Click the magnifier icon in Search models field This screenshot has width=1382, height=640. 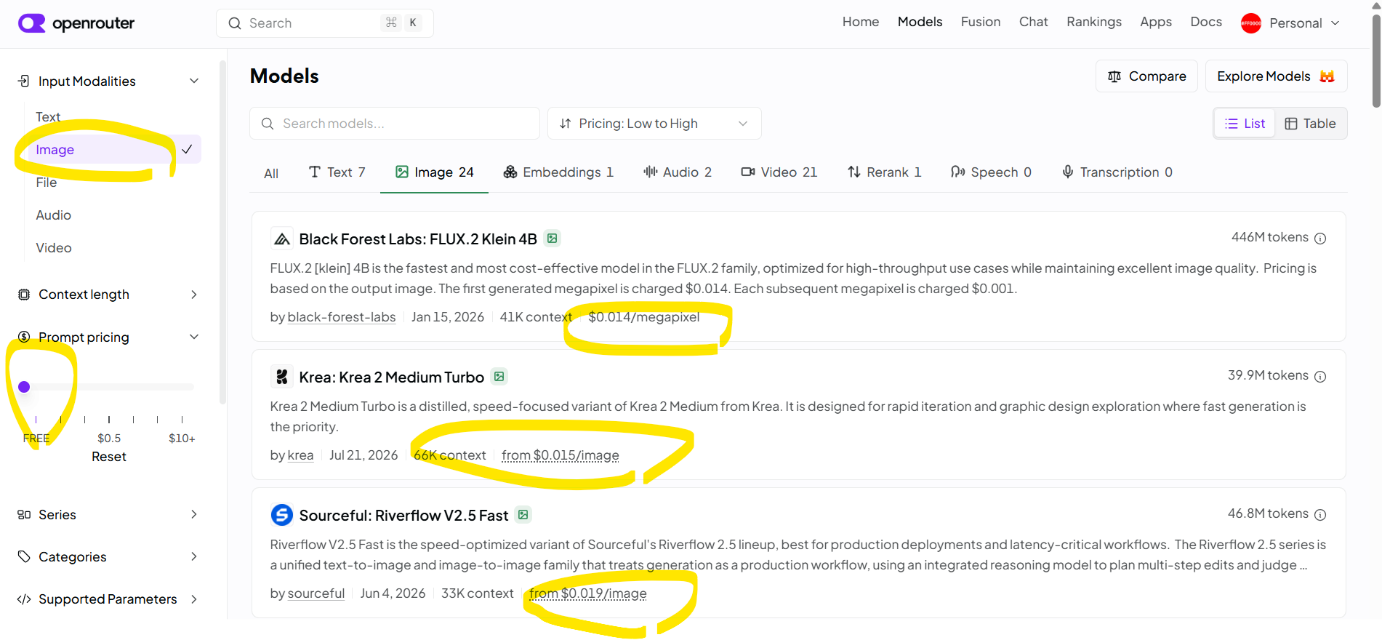tap(268, 124)
